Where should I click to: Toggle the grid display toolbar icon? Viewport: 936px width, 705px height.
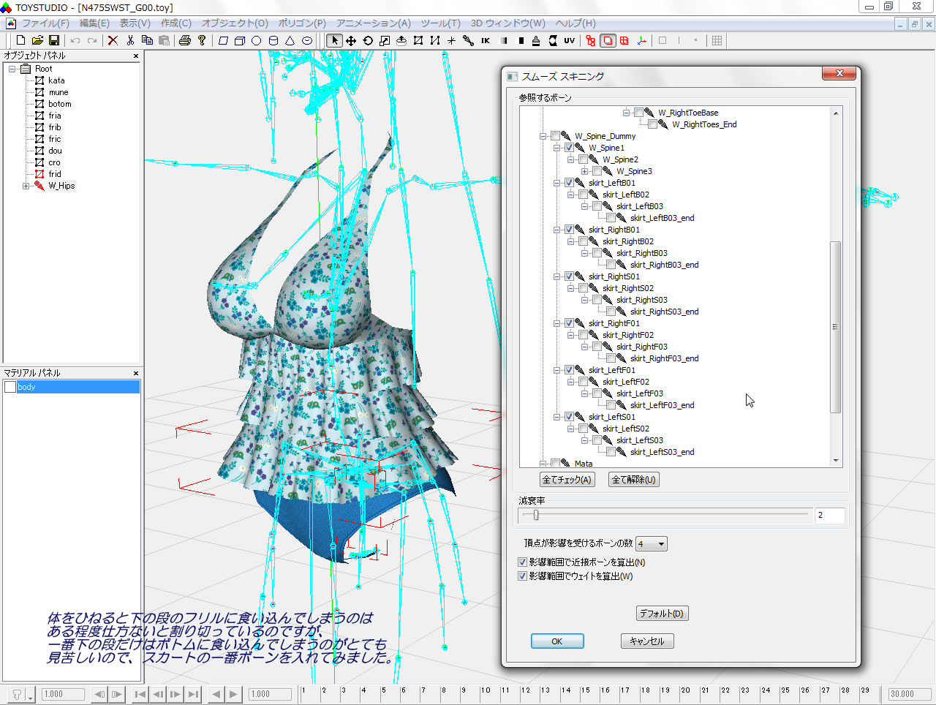pos(717,41)
